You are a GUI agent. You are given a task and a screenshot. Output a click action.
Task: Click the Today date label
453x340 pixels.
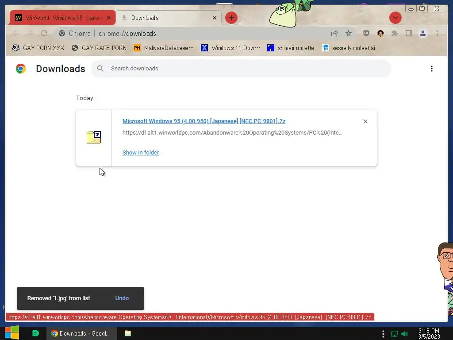pos(84,98)
